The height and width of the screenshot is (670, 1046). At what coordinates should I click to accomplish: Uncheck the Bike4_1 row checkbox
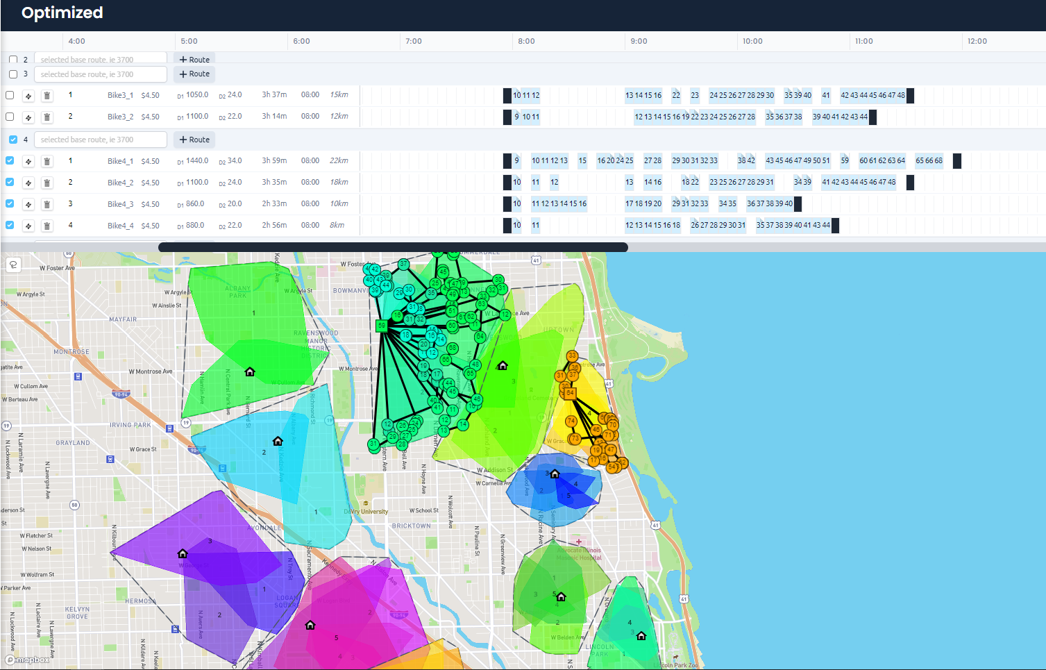[10, 160]
